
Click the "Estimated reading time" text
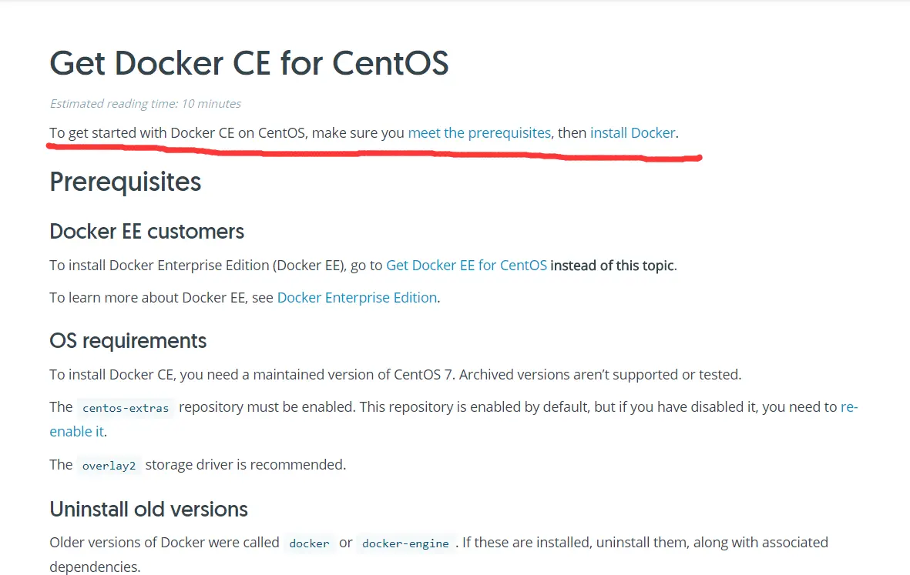(146, 104)
